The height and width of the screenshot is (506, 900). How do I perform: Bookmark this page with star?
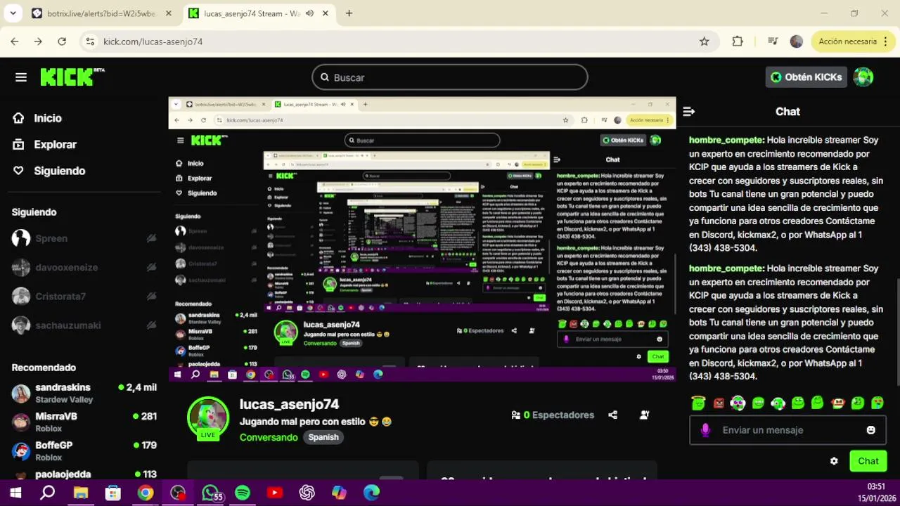pyautogui.click(x=704, y=41)
